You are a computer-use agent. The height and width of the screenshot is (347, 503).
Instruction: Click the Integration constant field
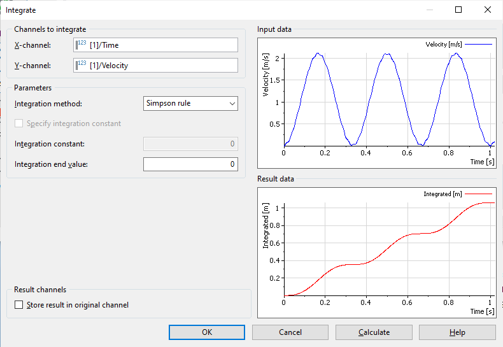[190, 144]
